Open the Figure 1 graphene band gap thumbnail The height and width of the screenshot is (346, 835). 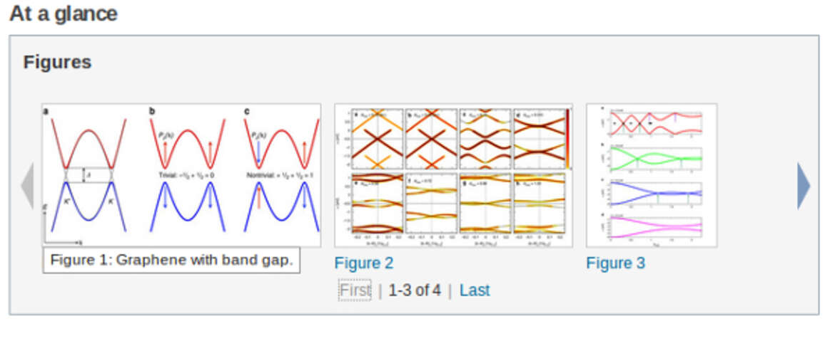pyautogui.click(x=181, y=175)
